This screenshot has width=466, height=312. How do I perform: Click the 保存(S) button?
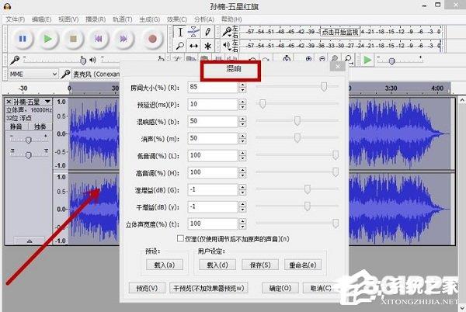260,265
